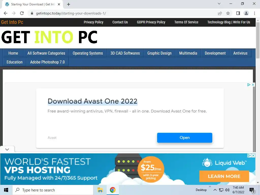Click the page vertical scrollbar thumb
This screenshot has height=195, width=260.
click(258, 40)
